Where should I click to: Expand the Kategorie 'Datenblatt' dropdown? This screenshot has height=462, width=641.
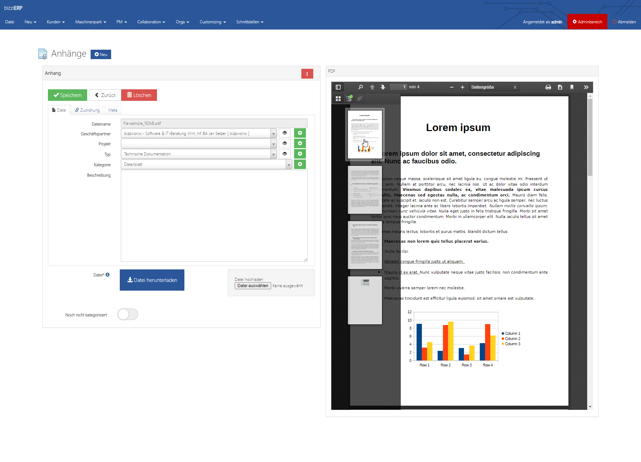289,164
